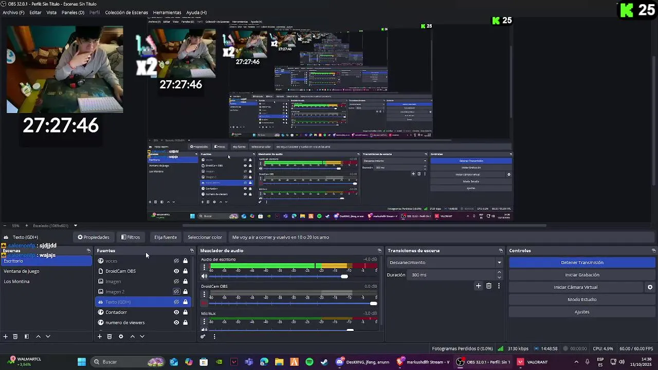
Task: Open Ajustes settings
Action: [x=582, y=312]
